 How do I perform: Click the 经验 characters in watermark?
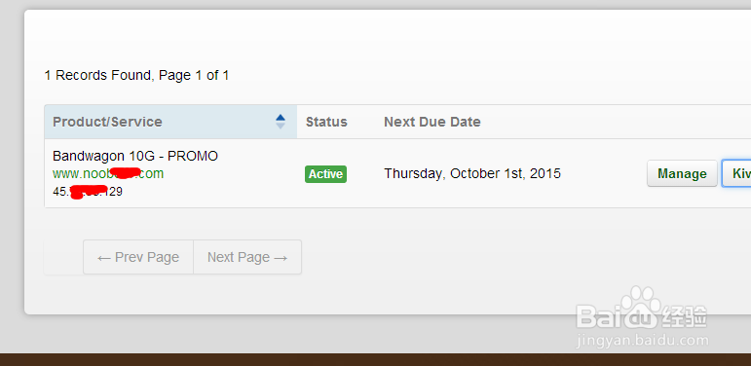tap(685, 316)
